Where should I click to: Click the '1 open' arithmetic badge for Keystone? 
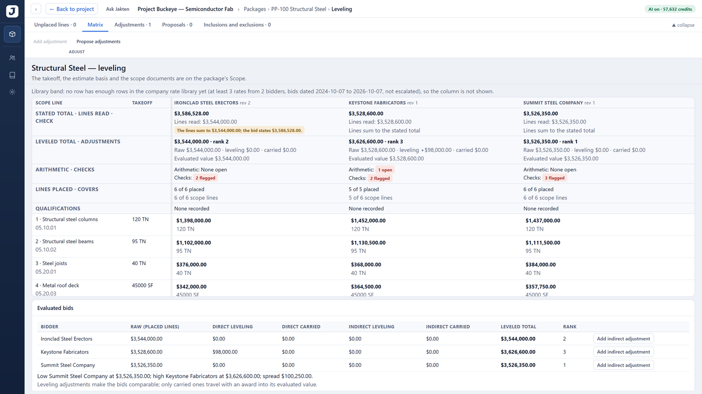(385, 170)
